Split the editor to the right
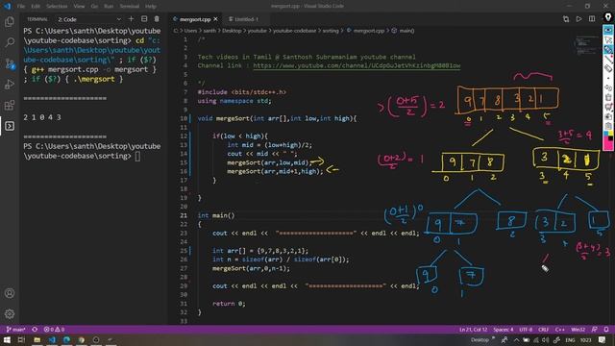The image size is (615, 346). [x=592, y=19]
